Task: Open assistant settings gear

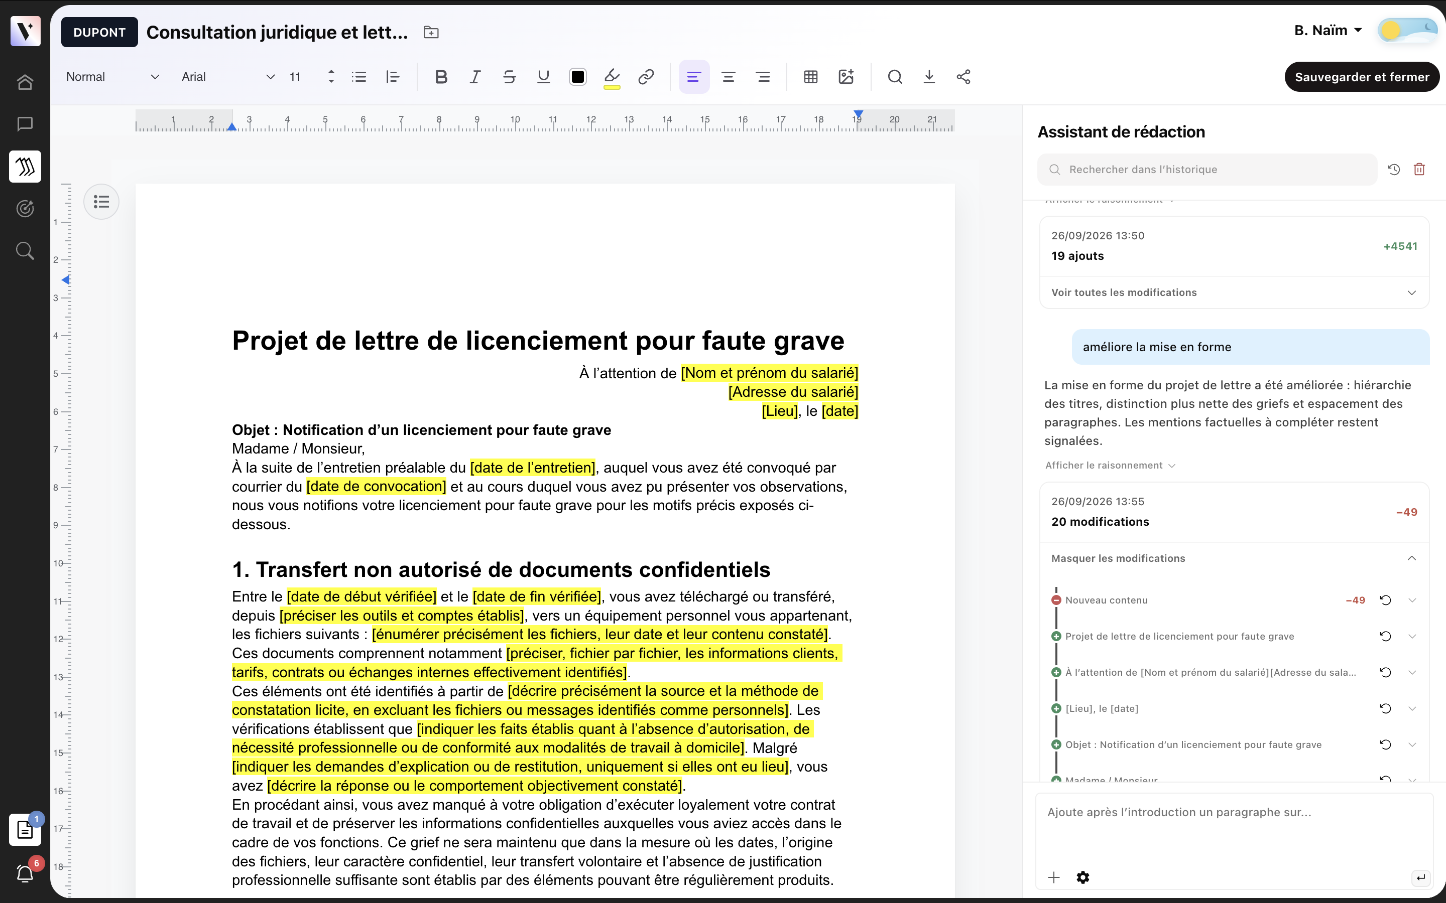Action: click(x=1082, y=877)
